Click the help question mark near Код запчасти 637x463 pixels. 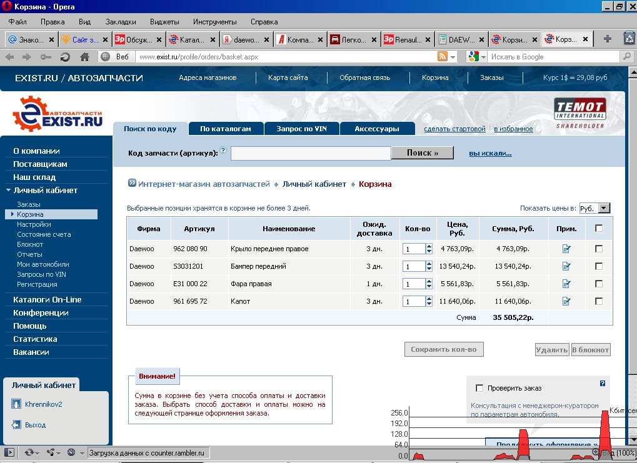(x=223, y=150)
